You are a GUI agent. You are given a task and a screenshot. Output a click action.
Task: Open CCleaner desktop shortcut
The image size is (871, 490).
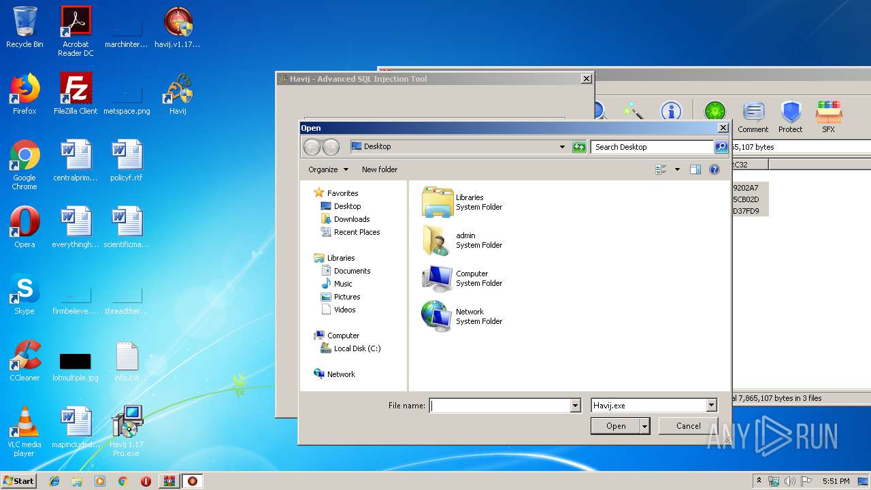(x=24, y=361)
